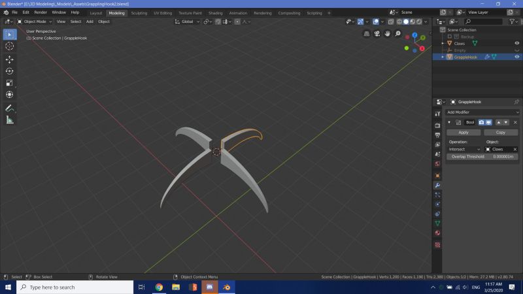
Task: Toggle viewport overlays display
Action: (x=376, y=22)
